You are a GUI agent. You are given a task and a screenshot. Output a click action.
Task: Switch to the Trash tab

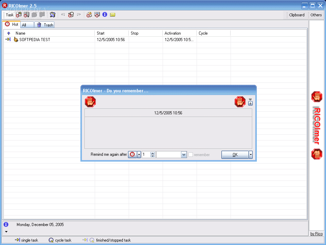click(44, 25)
